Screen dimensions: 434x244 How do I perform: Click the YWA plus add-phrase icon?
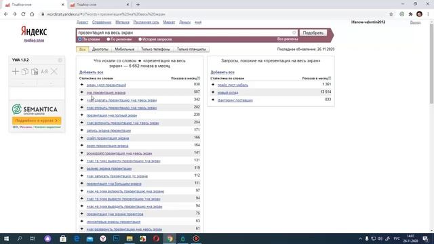click(16, 72)
